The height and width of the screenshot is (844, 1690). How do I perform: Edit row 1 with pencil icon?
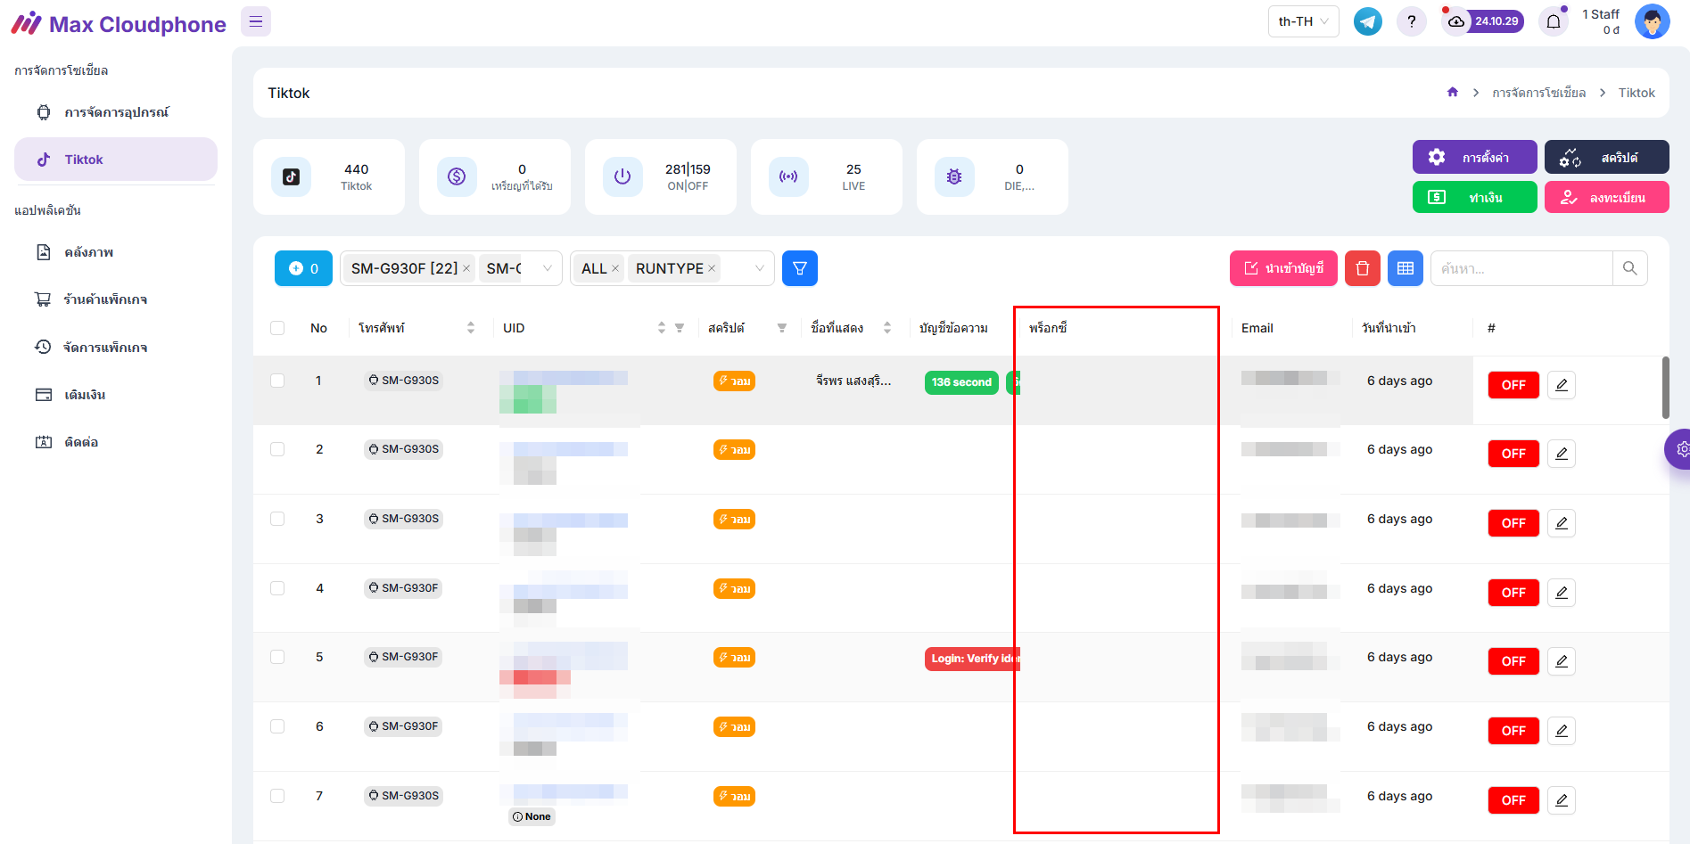coord(1562,385)
